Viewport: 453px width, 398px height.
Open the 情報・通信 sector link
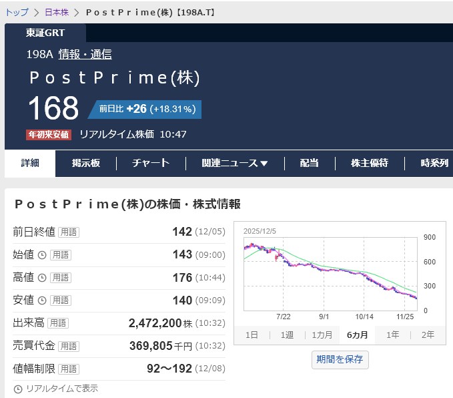pyautogui.click(x=85, y=54)
